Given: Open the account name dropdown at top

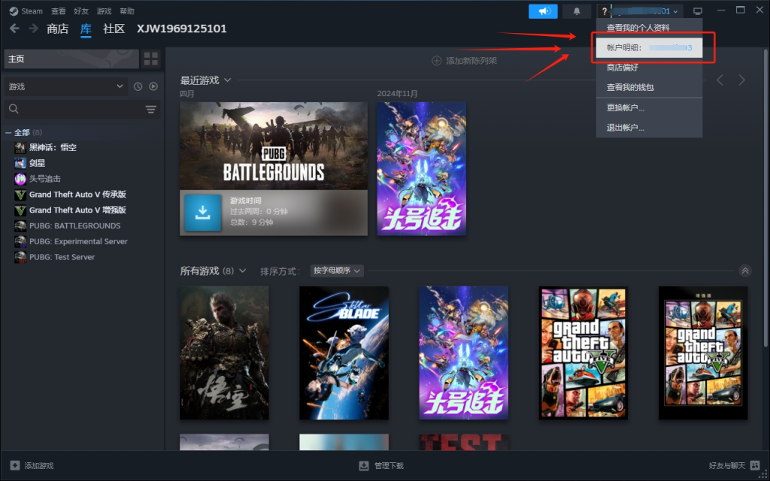Looking at the screenshot, I should [646, 11].
